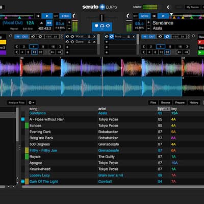Jump to previous track on left deck
Screen dimensions: 204x204
38,16
